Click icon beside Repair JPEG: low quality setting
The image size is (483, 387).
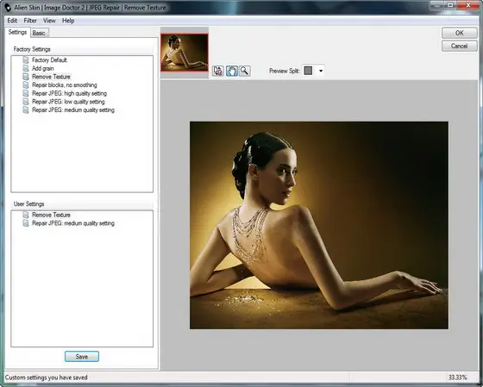26,102
